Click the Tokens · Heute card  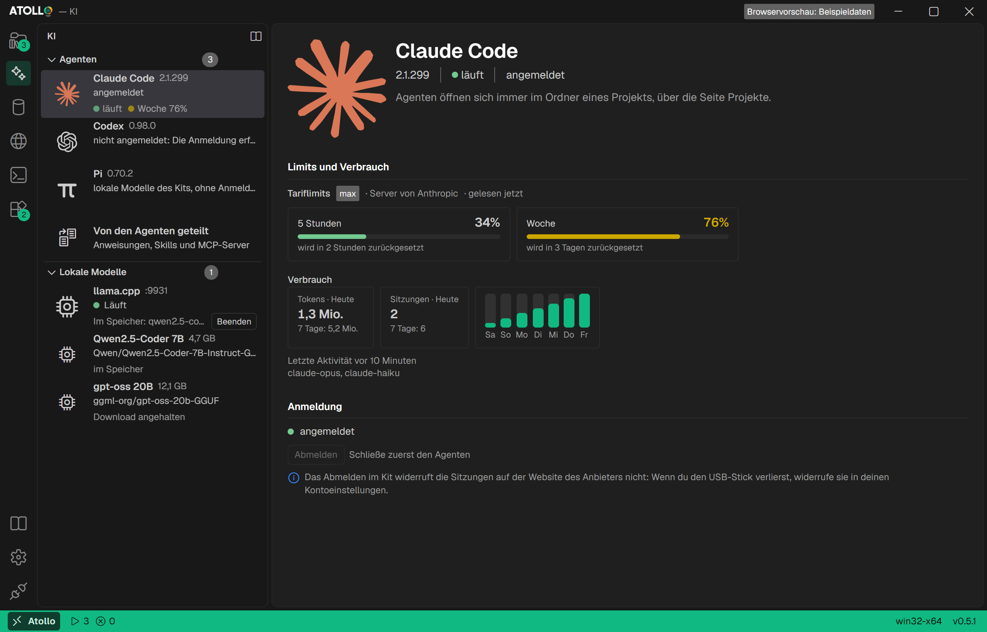(x=330, y=317)
